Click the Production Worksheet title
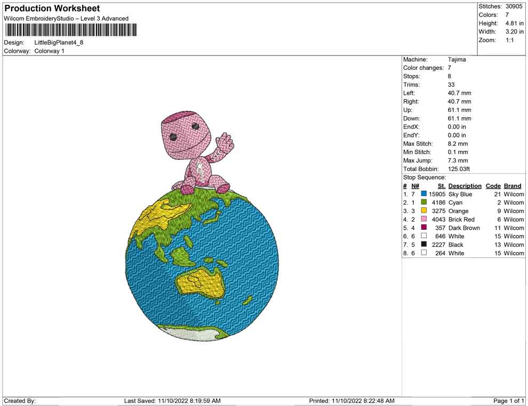Image resolution: width=528 pixels, height=406 pixels. [52, 9]
